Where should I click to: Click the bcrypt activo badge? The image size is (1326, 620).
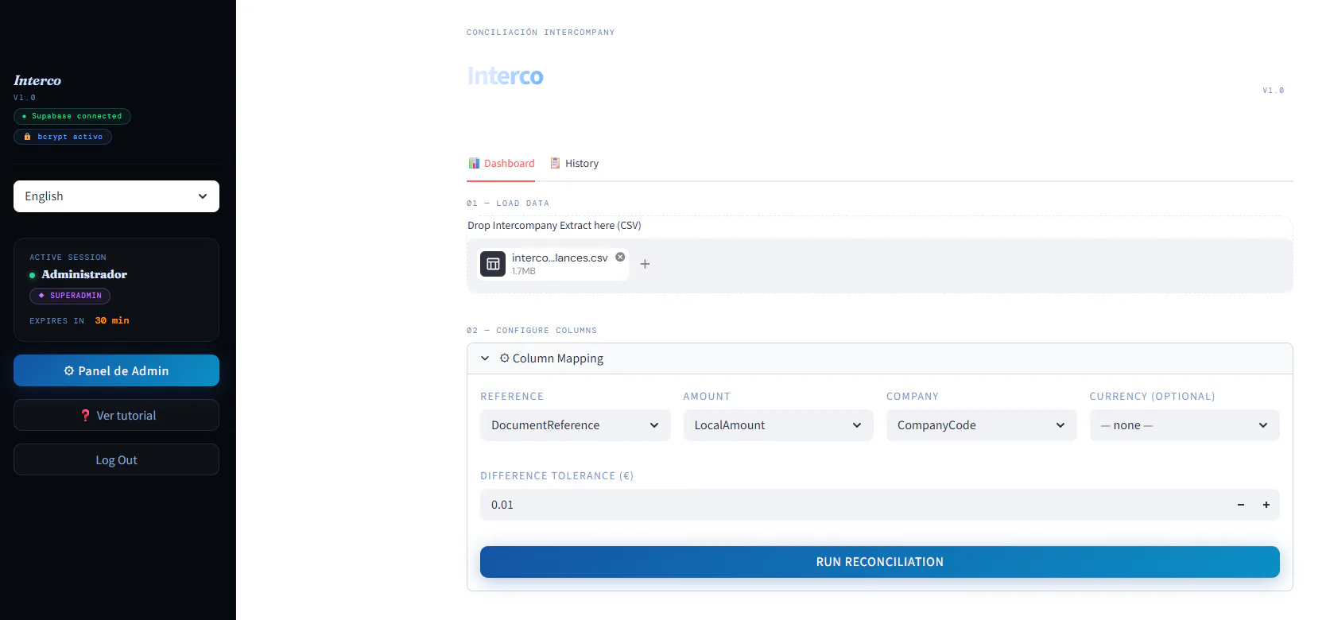(x=63, y=137)
